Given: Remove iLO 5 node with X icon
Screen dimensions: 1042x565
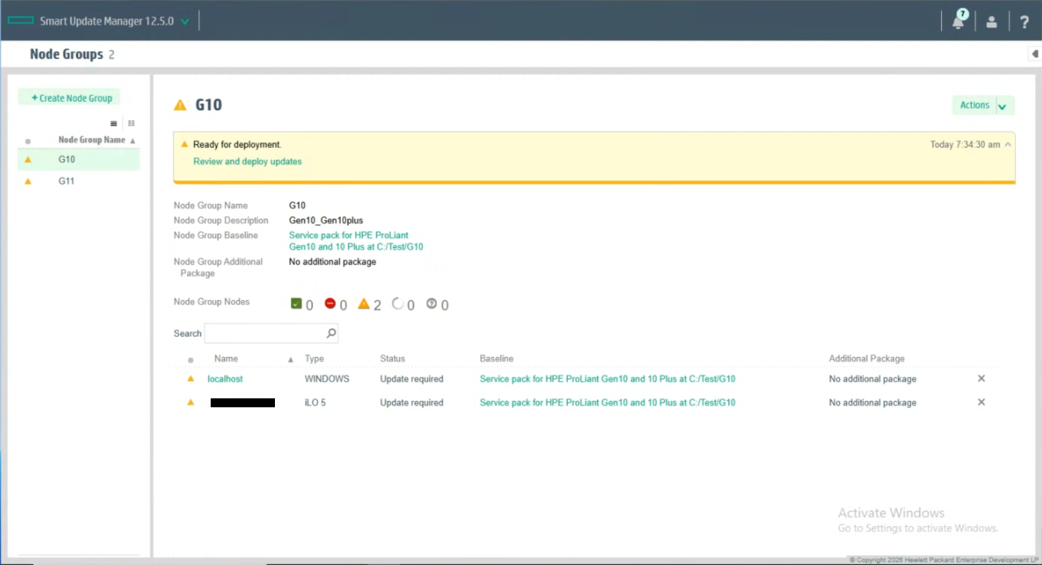Looking at the screenshot, I should tap(981, 402).
